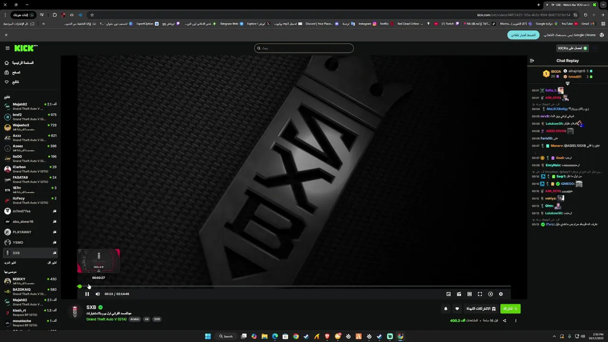Toggle theater mode in video player
608x342 pixels.
click(469, 294)
